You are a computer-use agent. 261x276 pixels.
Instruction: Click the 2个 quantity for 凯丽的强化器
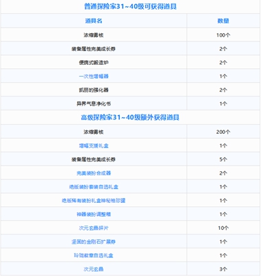pos(223,90)
